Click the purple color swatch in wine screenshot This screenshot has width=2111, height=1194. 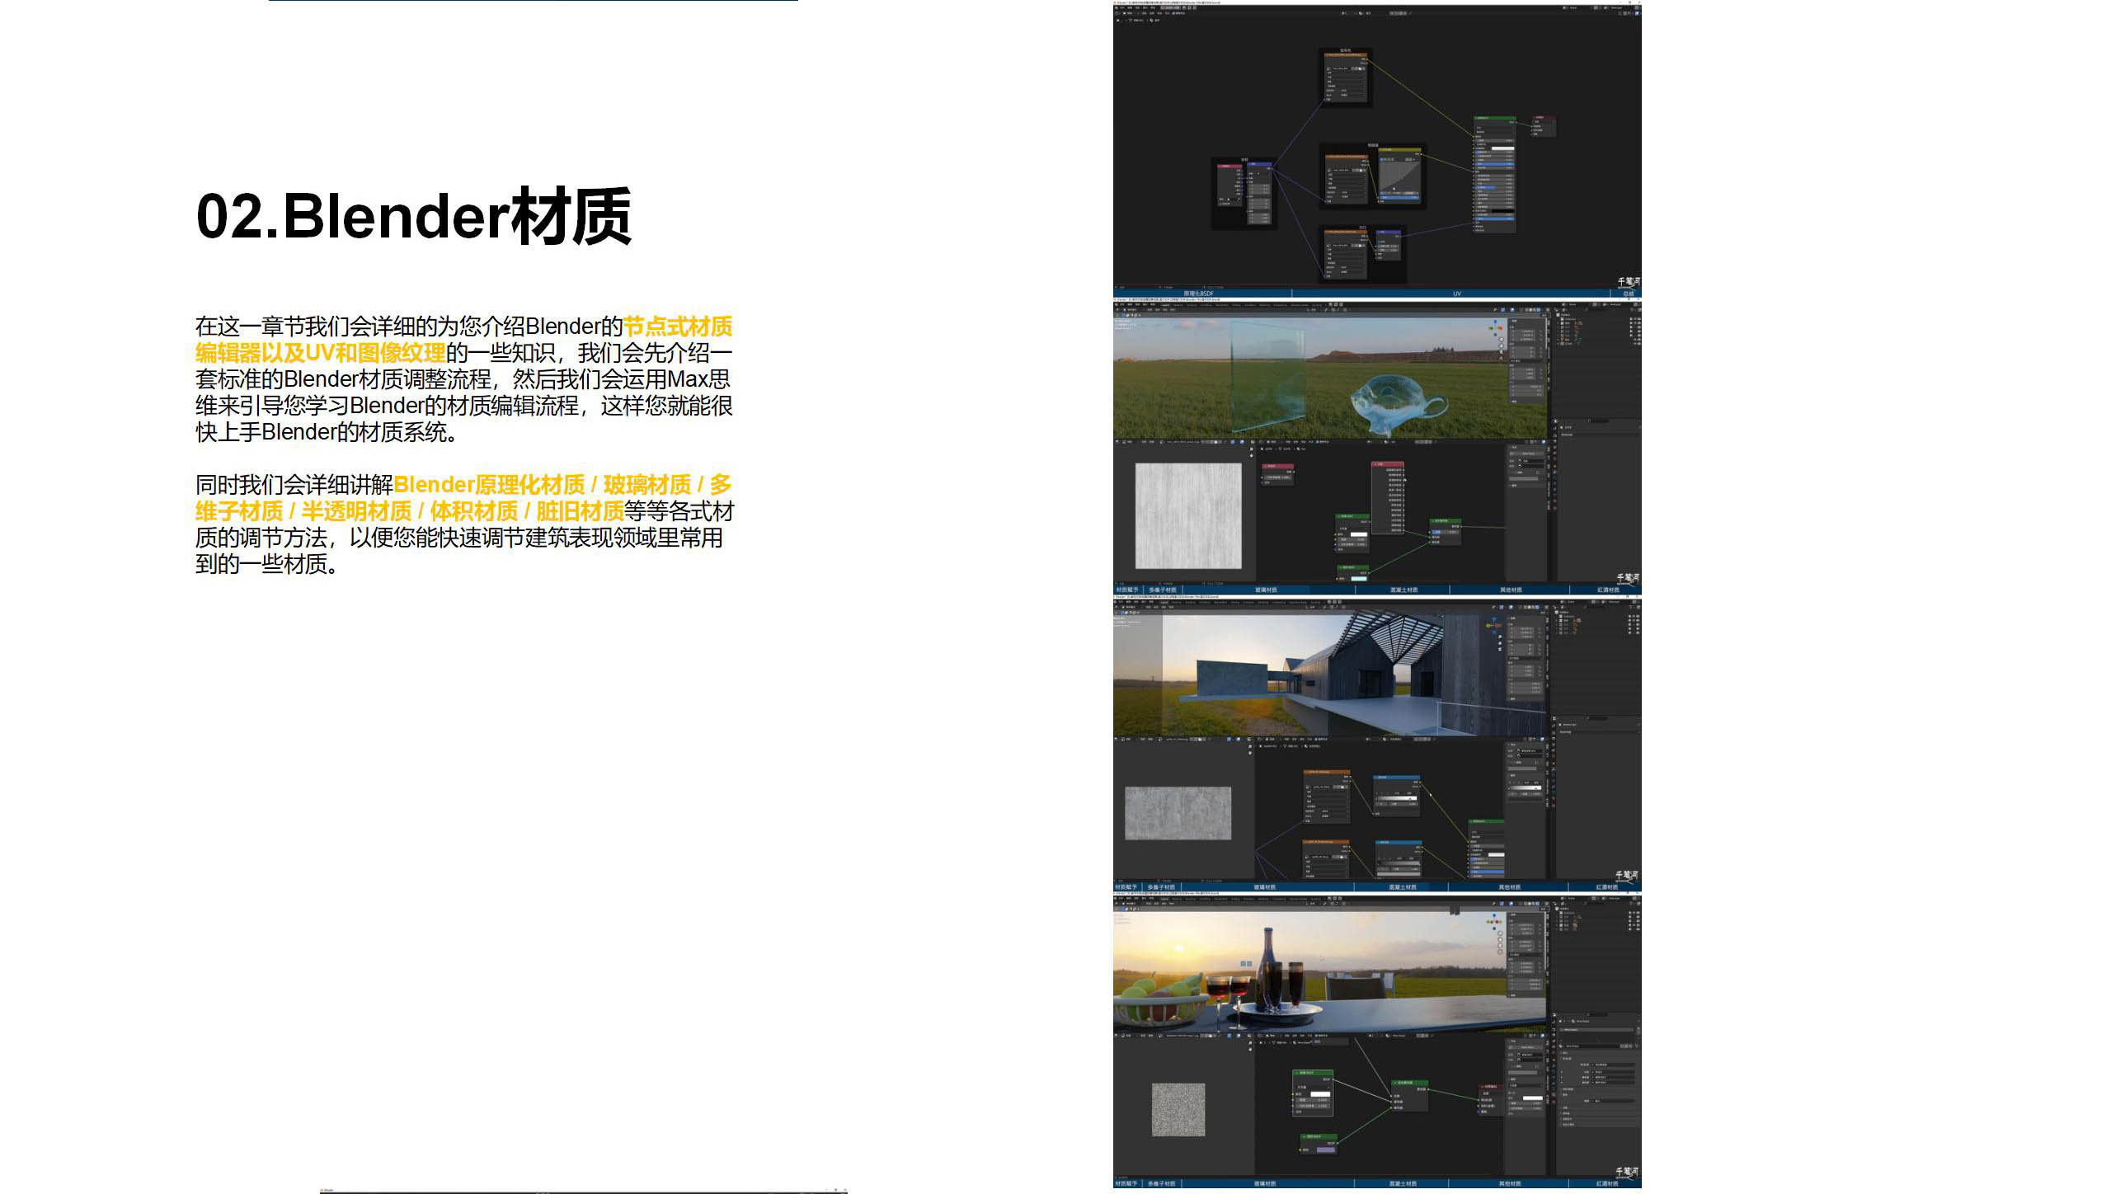point(1326,1149)
